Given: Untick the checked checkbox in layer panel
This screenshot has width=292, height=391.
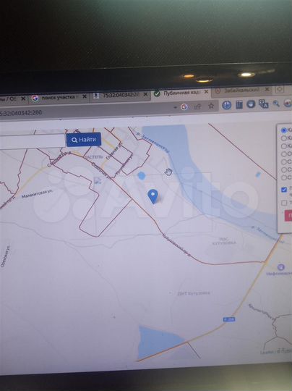Looking at the screenshot, I should click(284, 190).
